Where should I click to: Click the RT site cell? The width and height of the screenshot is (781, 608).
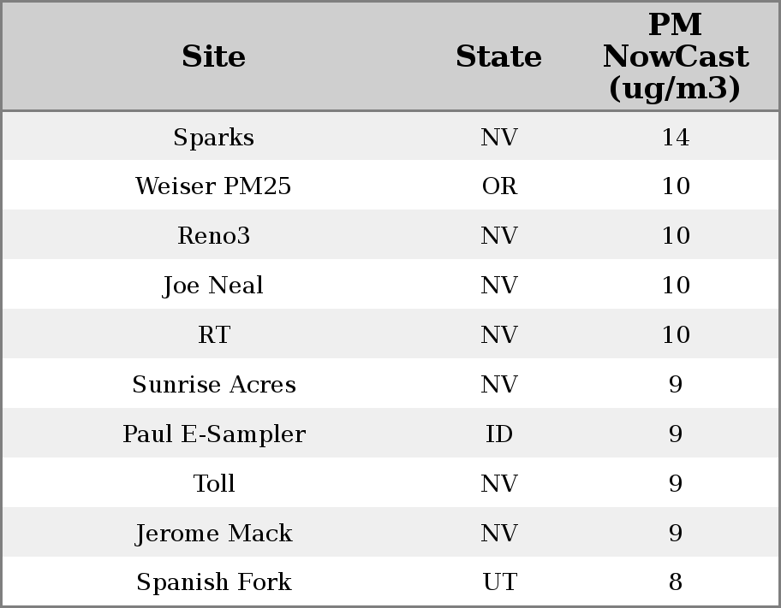pyautogui.click(x=214, y=335)
